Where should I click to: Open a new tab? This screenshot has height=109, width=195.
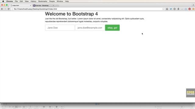[x=57, y=5]
